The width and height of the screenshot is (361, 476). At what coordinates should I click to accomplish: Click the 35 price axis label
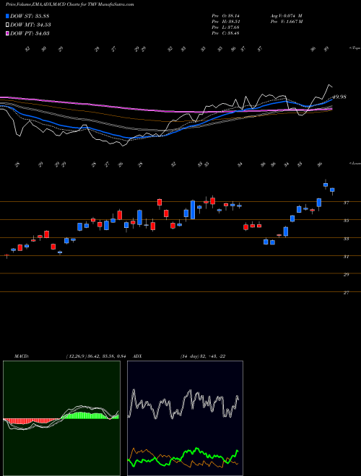346,221
